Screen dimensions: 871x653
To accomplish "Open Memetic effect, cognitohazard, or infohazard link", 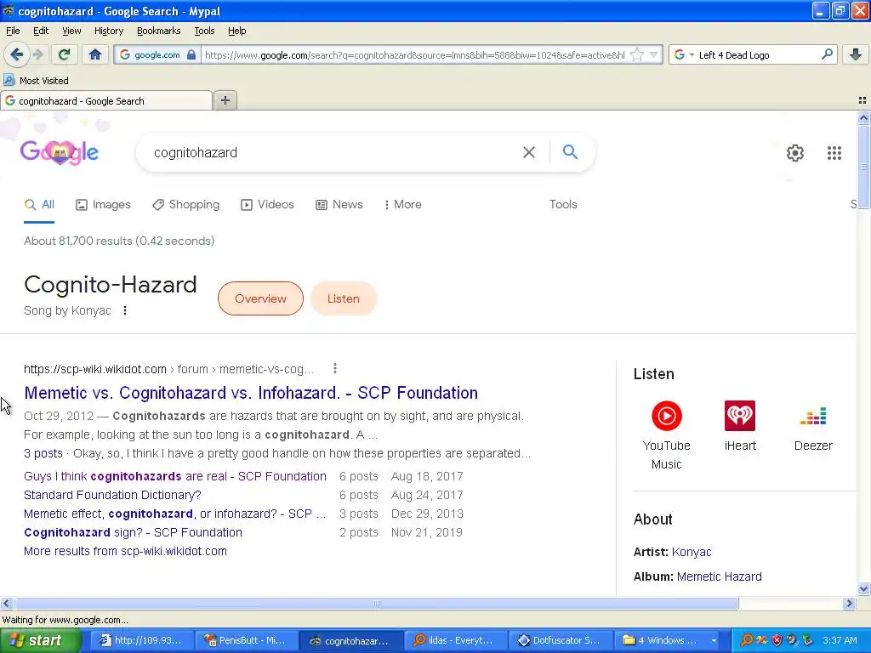I will click(175, 514).
